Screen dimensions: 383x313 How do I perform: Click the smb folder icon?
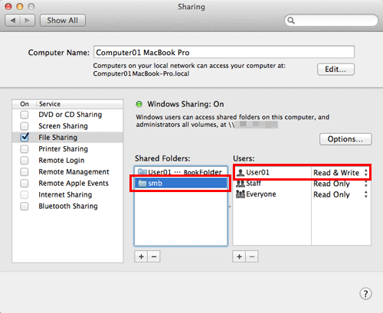click(142, 183)
